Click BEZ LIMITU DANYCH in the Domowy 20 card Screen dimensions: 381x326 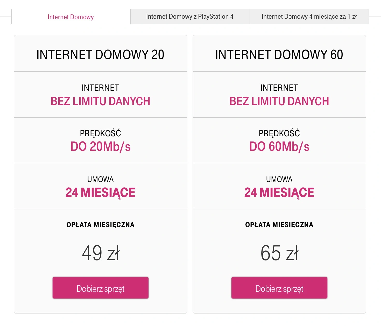[101, 101]
